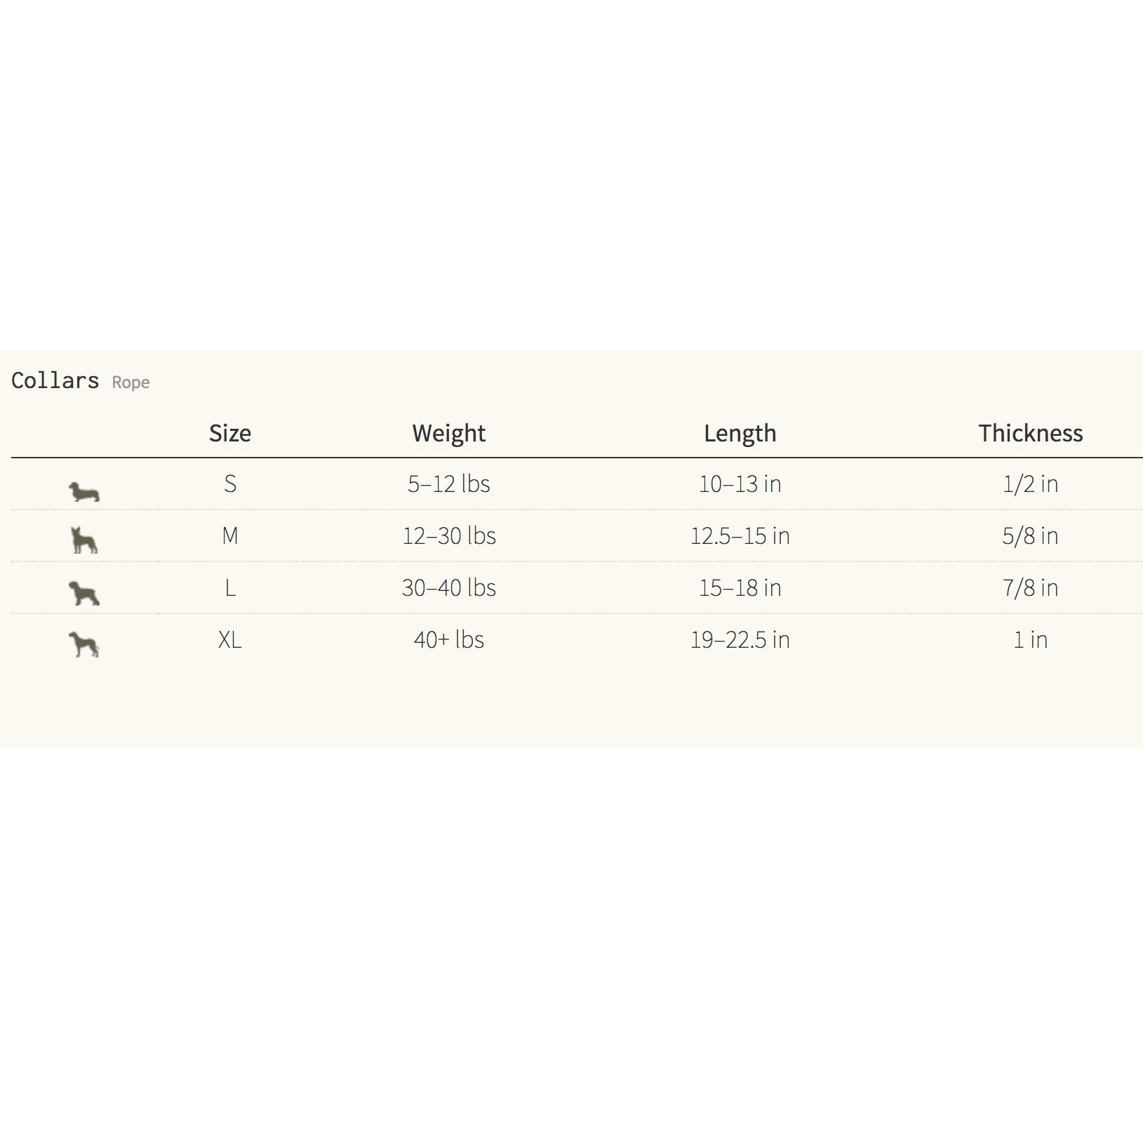This screenshot has height=1144, width=1143.
Task: Click the 7/8 in thickness value
Action: coord(1031,587)
